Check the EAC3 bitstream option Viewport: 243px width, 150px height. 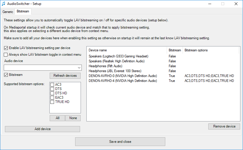[52, 97]
